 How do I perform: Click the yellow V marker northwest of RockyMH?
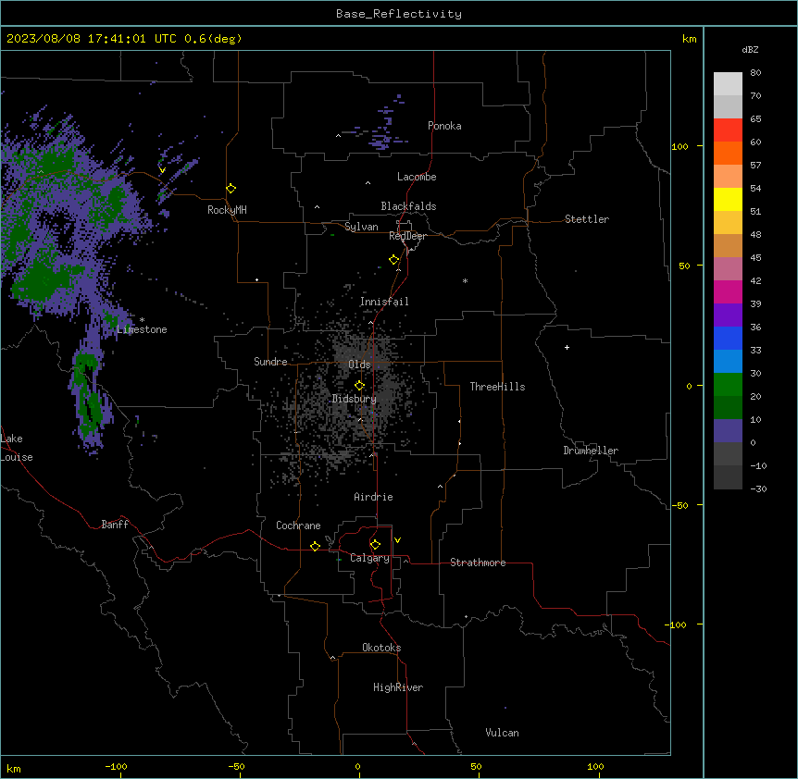162,170
